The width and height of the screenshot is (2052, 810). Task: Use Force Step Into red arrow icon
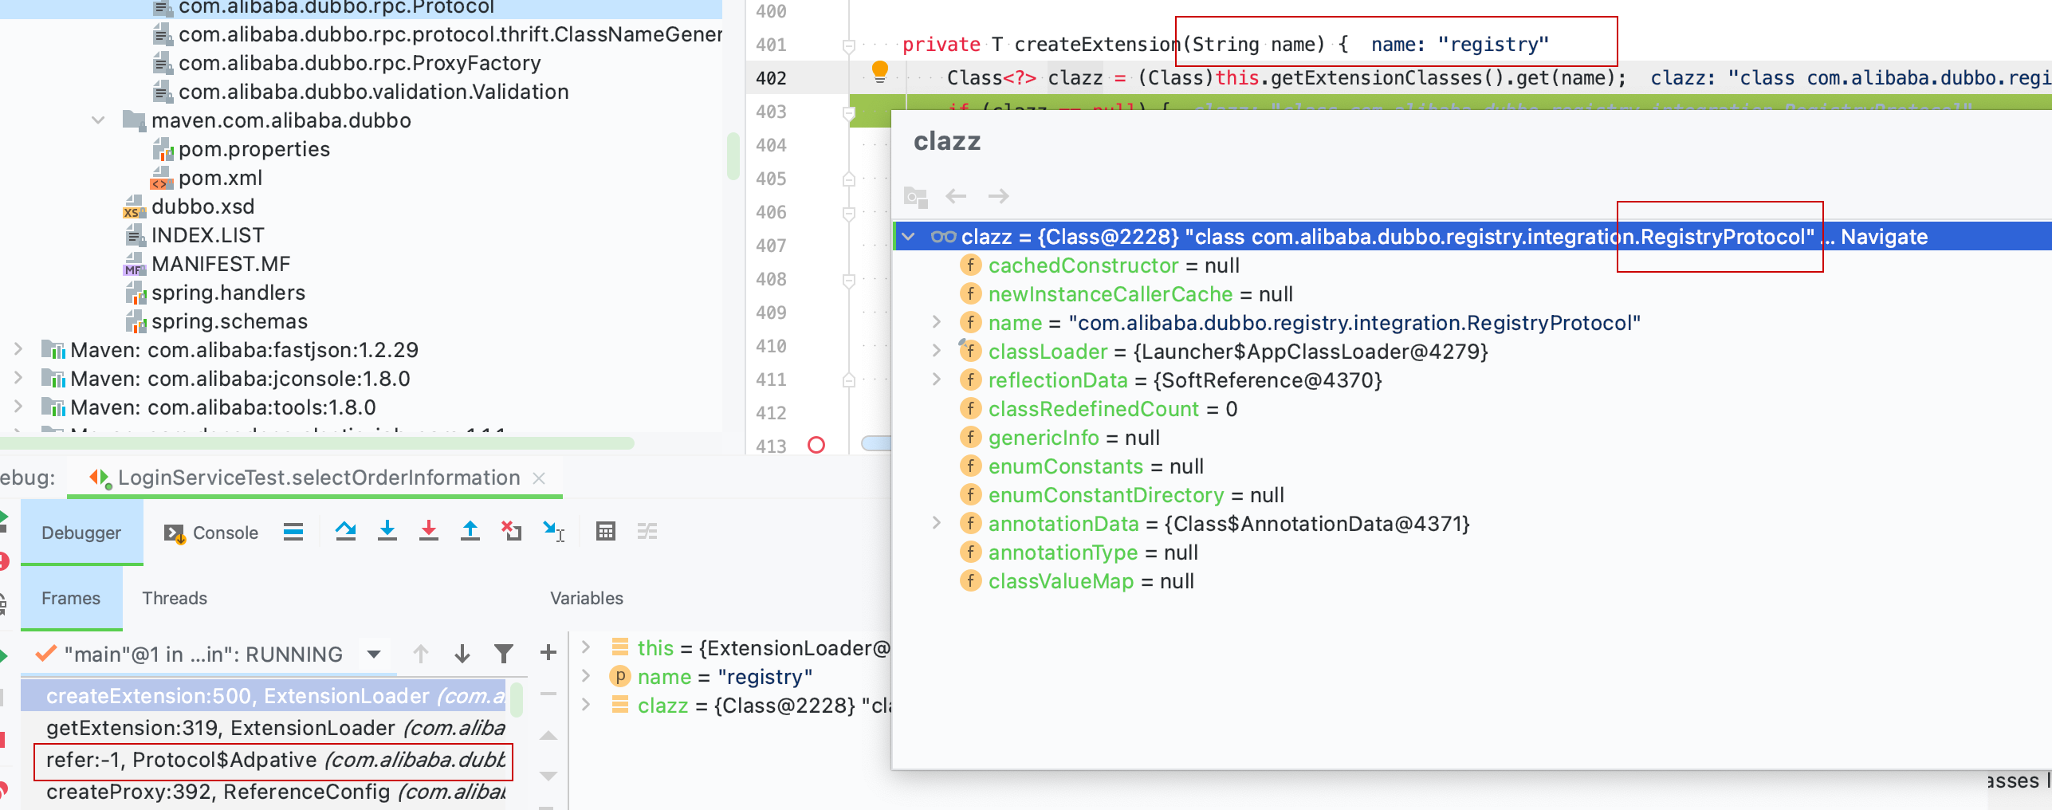[430, 532]
